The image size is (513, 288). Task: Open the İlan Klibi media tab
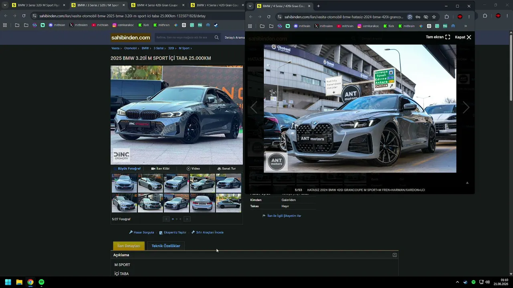tap(160, 168)
